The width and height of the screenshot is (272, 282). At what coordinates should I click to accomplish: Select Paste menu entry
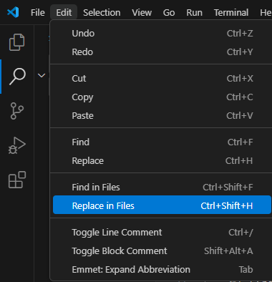162,116
